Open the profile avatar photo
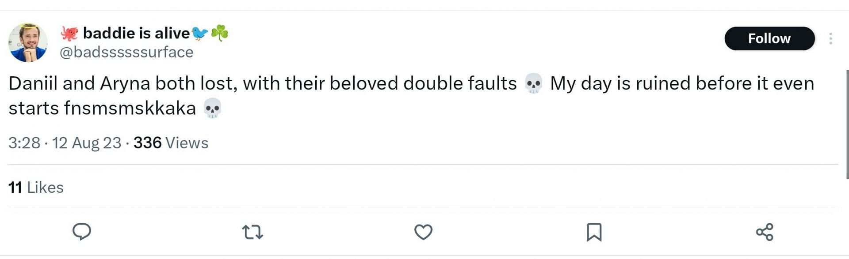The height and width of the screenshot is (259, 849). click(28, 42)
